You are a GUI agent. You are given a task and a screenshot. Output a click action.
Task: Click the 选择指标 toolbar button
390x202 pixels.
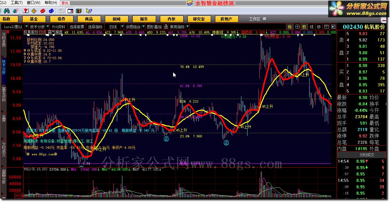coord(95,27)
